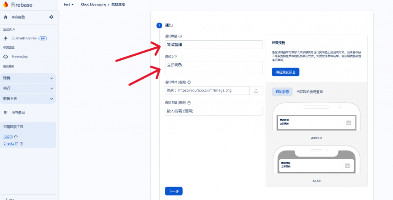Screen dimensions: 393x200
Task: Click the Messaging cloud icon
Action: point(6,57)
